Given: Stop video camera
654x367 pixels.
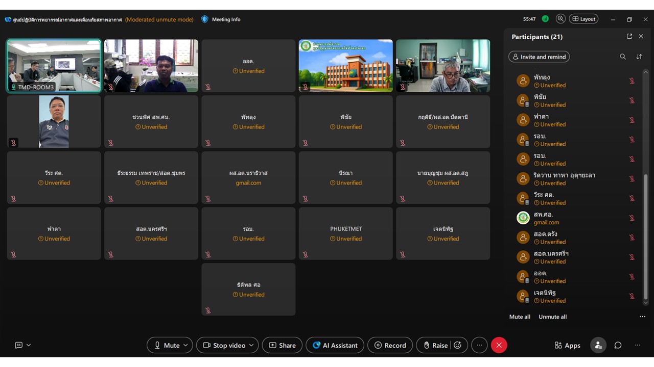Looking at the screenshot, I should point(224,345).
